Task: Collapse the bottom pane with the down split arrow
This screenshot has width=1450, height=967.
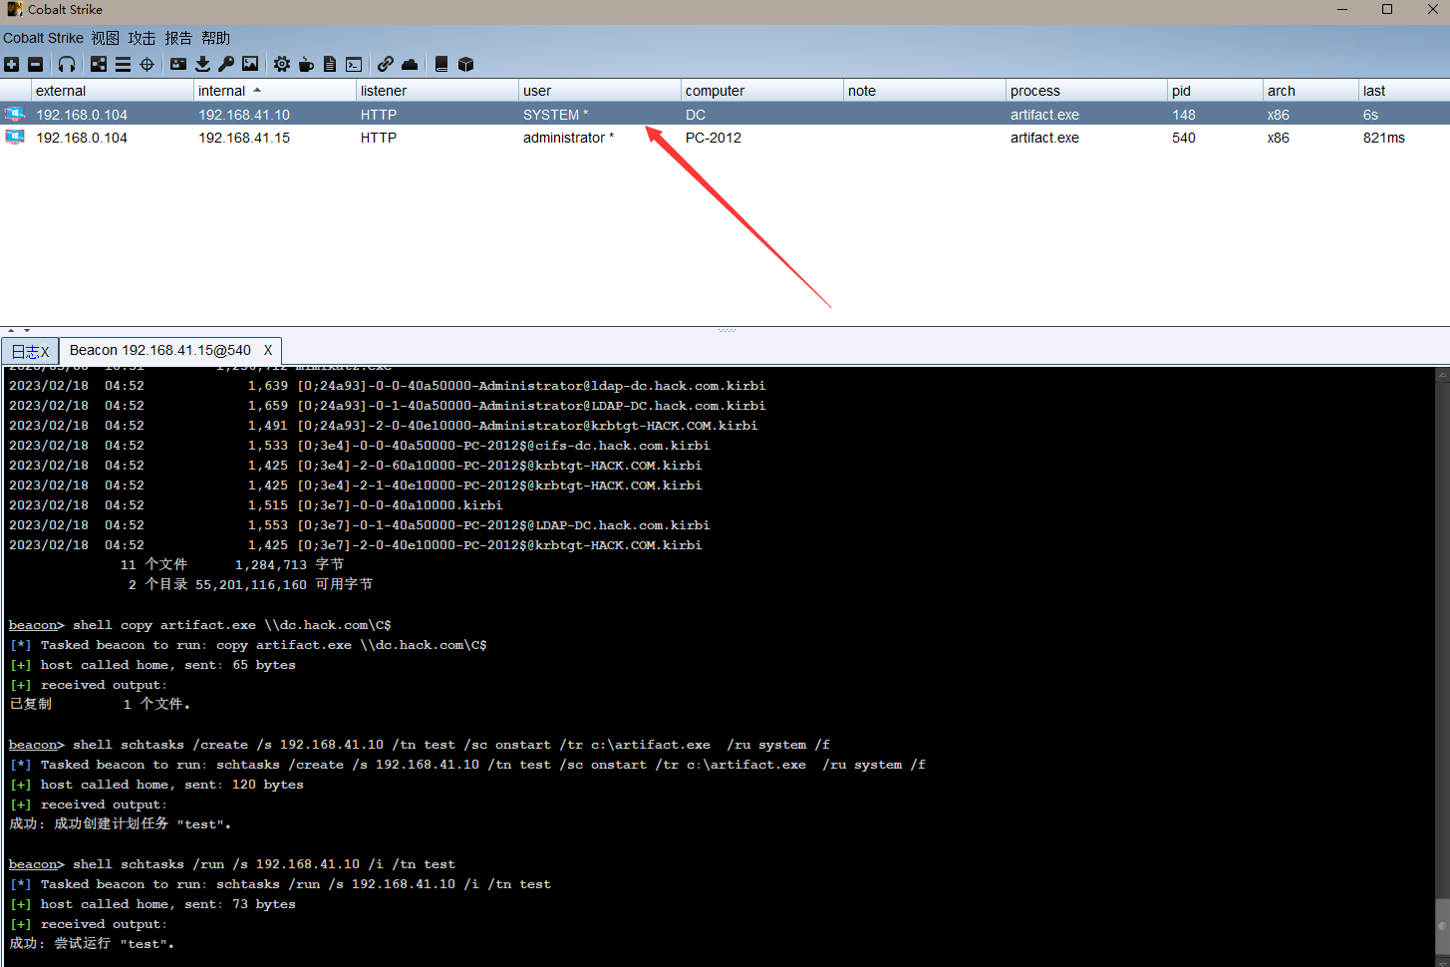Action: click(27, 330)
